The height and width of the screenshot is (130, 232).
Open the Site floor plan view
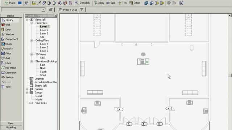click(x=42, y=37)
